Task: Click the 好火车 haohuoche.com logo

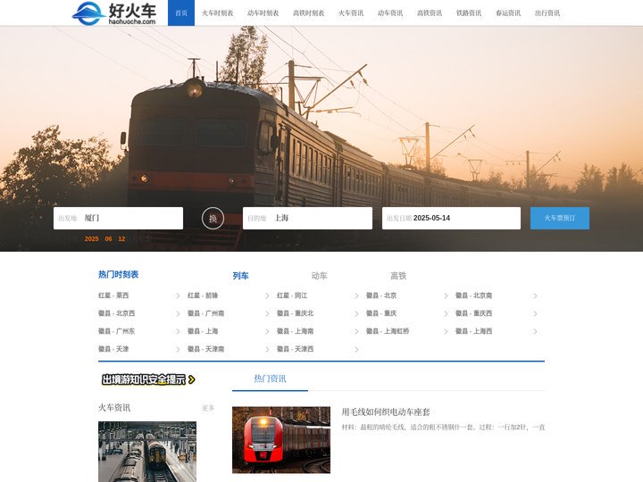Action: click(x=114, y=13)
